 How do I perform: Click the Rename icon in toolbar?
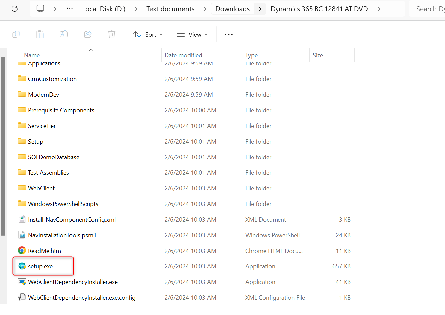tap(64, 34)
